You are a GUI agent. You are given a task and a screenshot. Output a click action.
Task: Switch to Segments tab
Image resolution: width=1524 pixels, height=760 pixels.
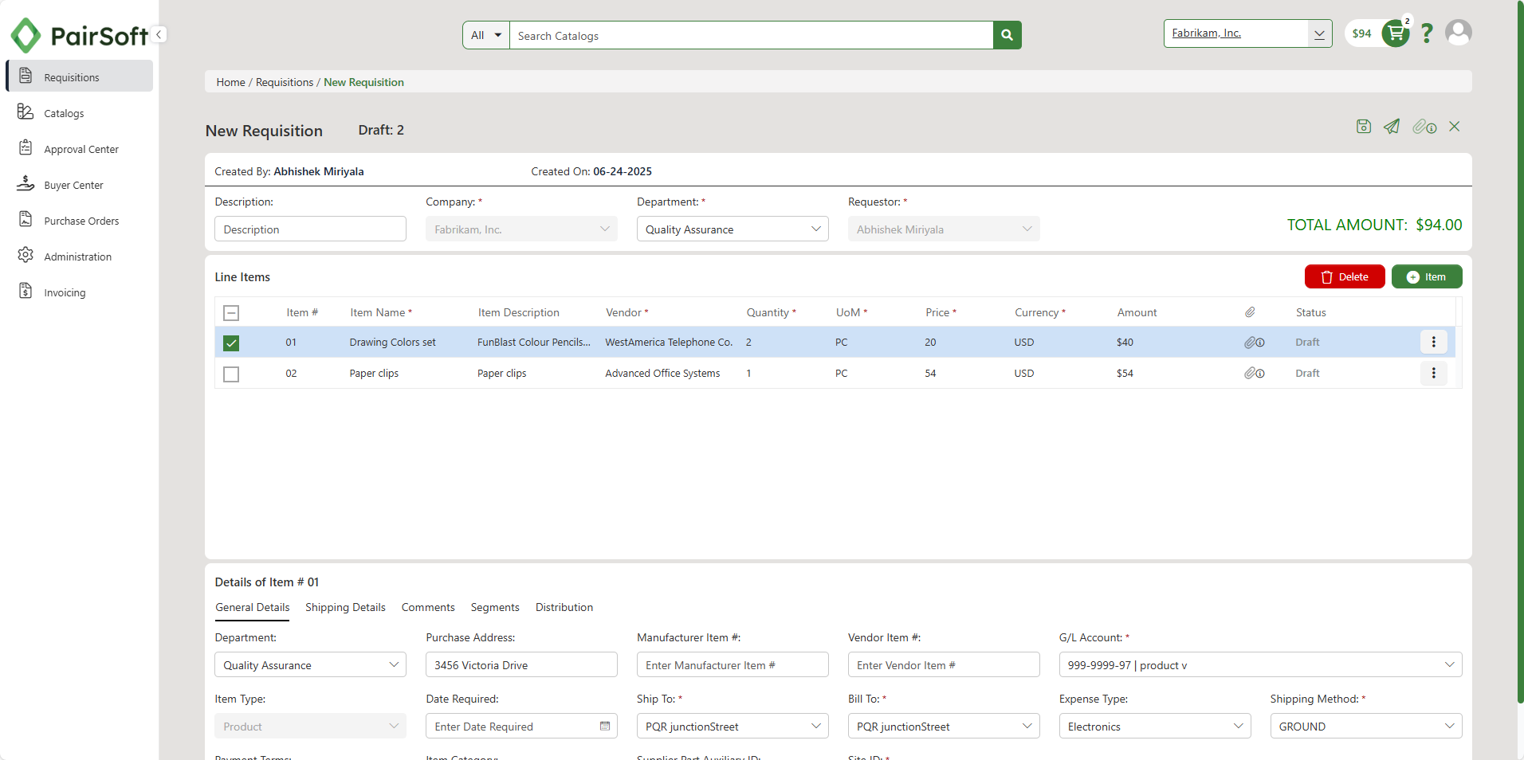(x=495, y=607)
